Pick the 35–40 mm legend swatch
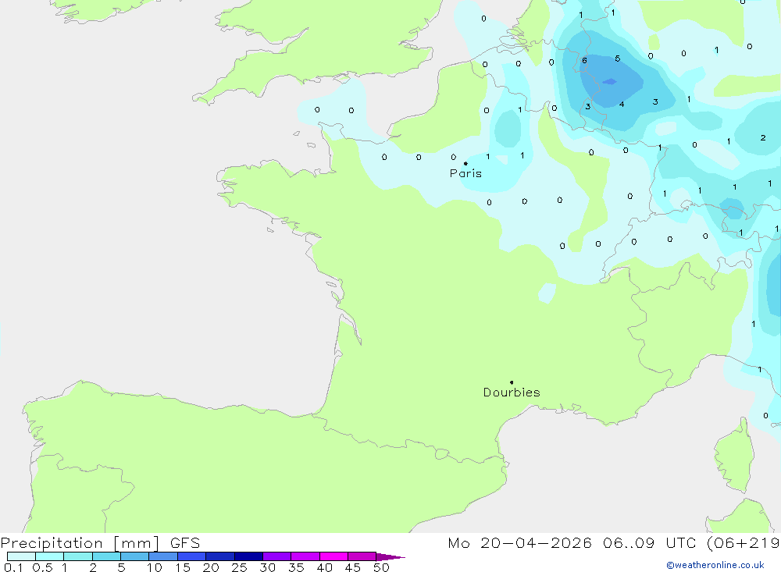Viewport: 781px width, 572px height. click(x=305, y=556)
